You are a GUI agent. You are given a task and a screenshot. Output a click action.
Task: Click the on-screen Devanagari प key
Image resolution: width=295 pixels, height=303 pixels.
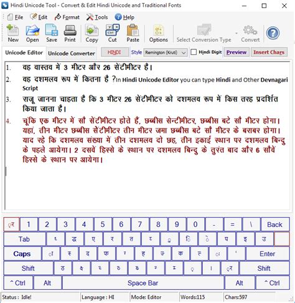226,239
